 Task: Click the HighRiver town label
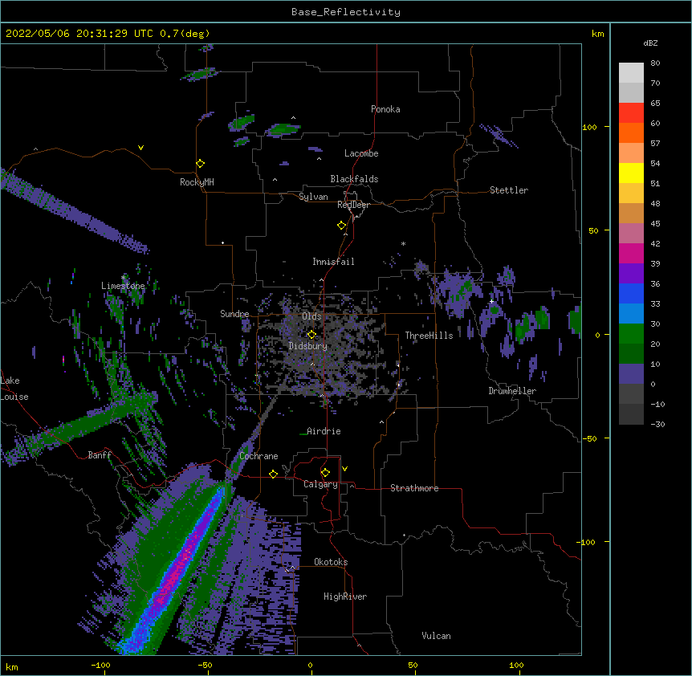[x=345, y=597]
